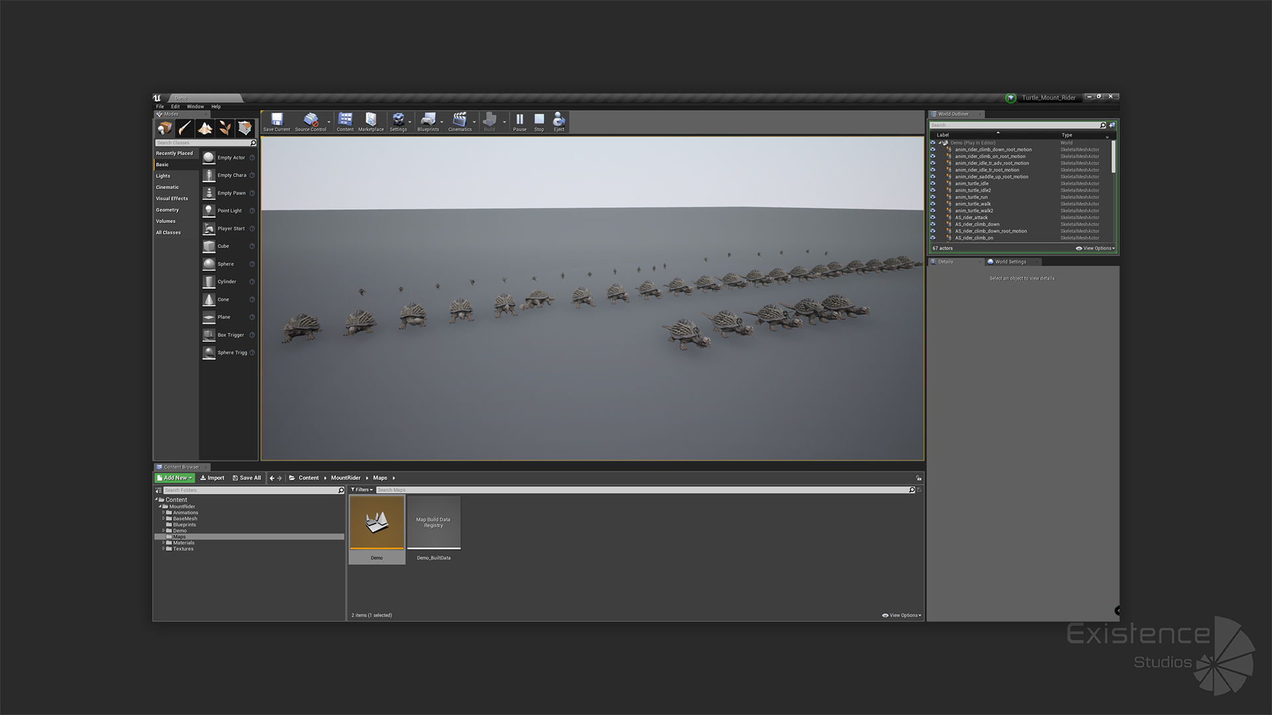Open the Window menu
This screenshot has width=1272, height=715.
(195, 107)
